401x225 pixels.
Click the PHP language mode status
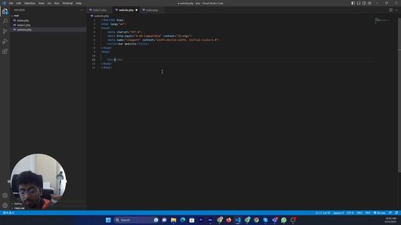(368, 212)
